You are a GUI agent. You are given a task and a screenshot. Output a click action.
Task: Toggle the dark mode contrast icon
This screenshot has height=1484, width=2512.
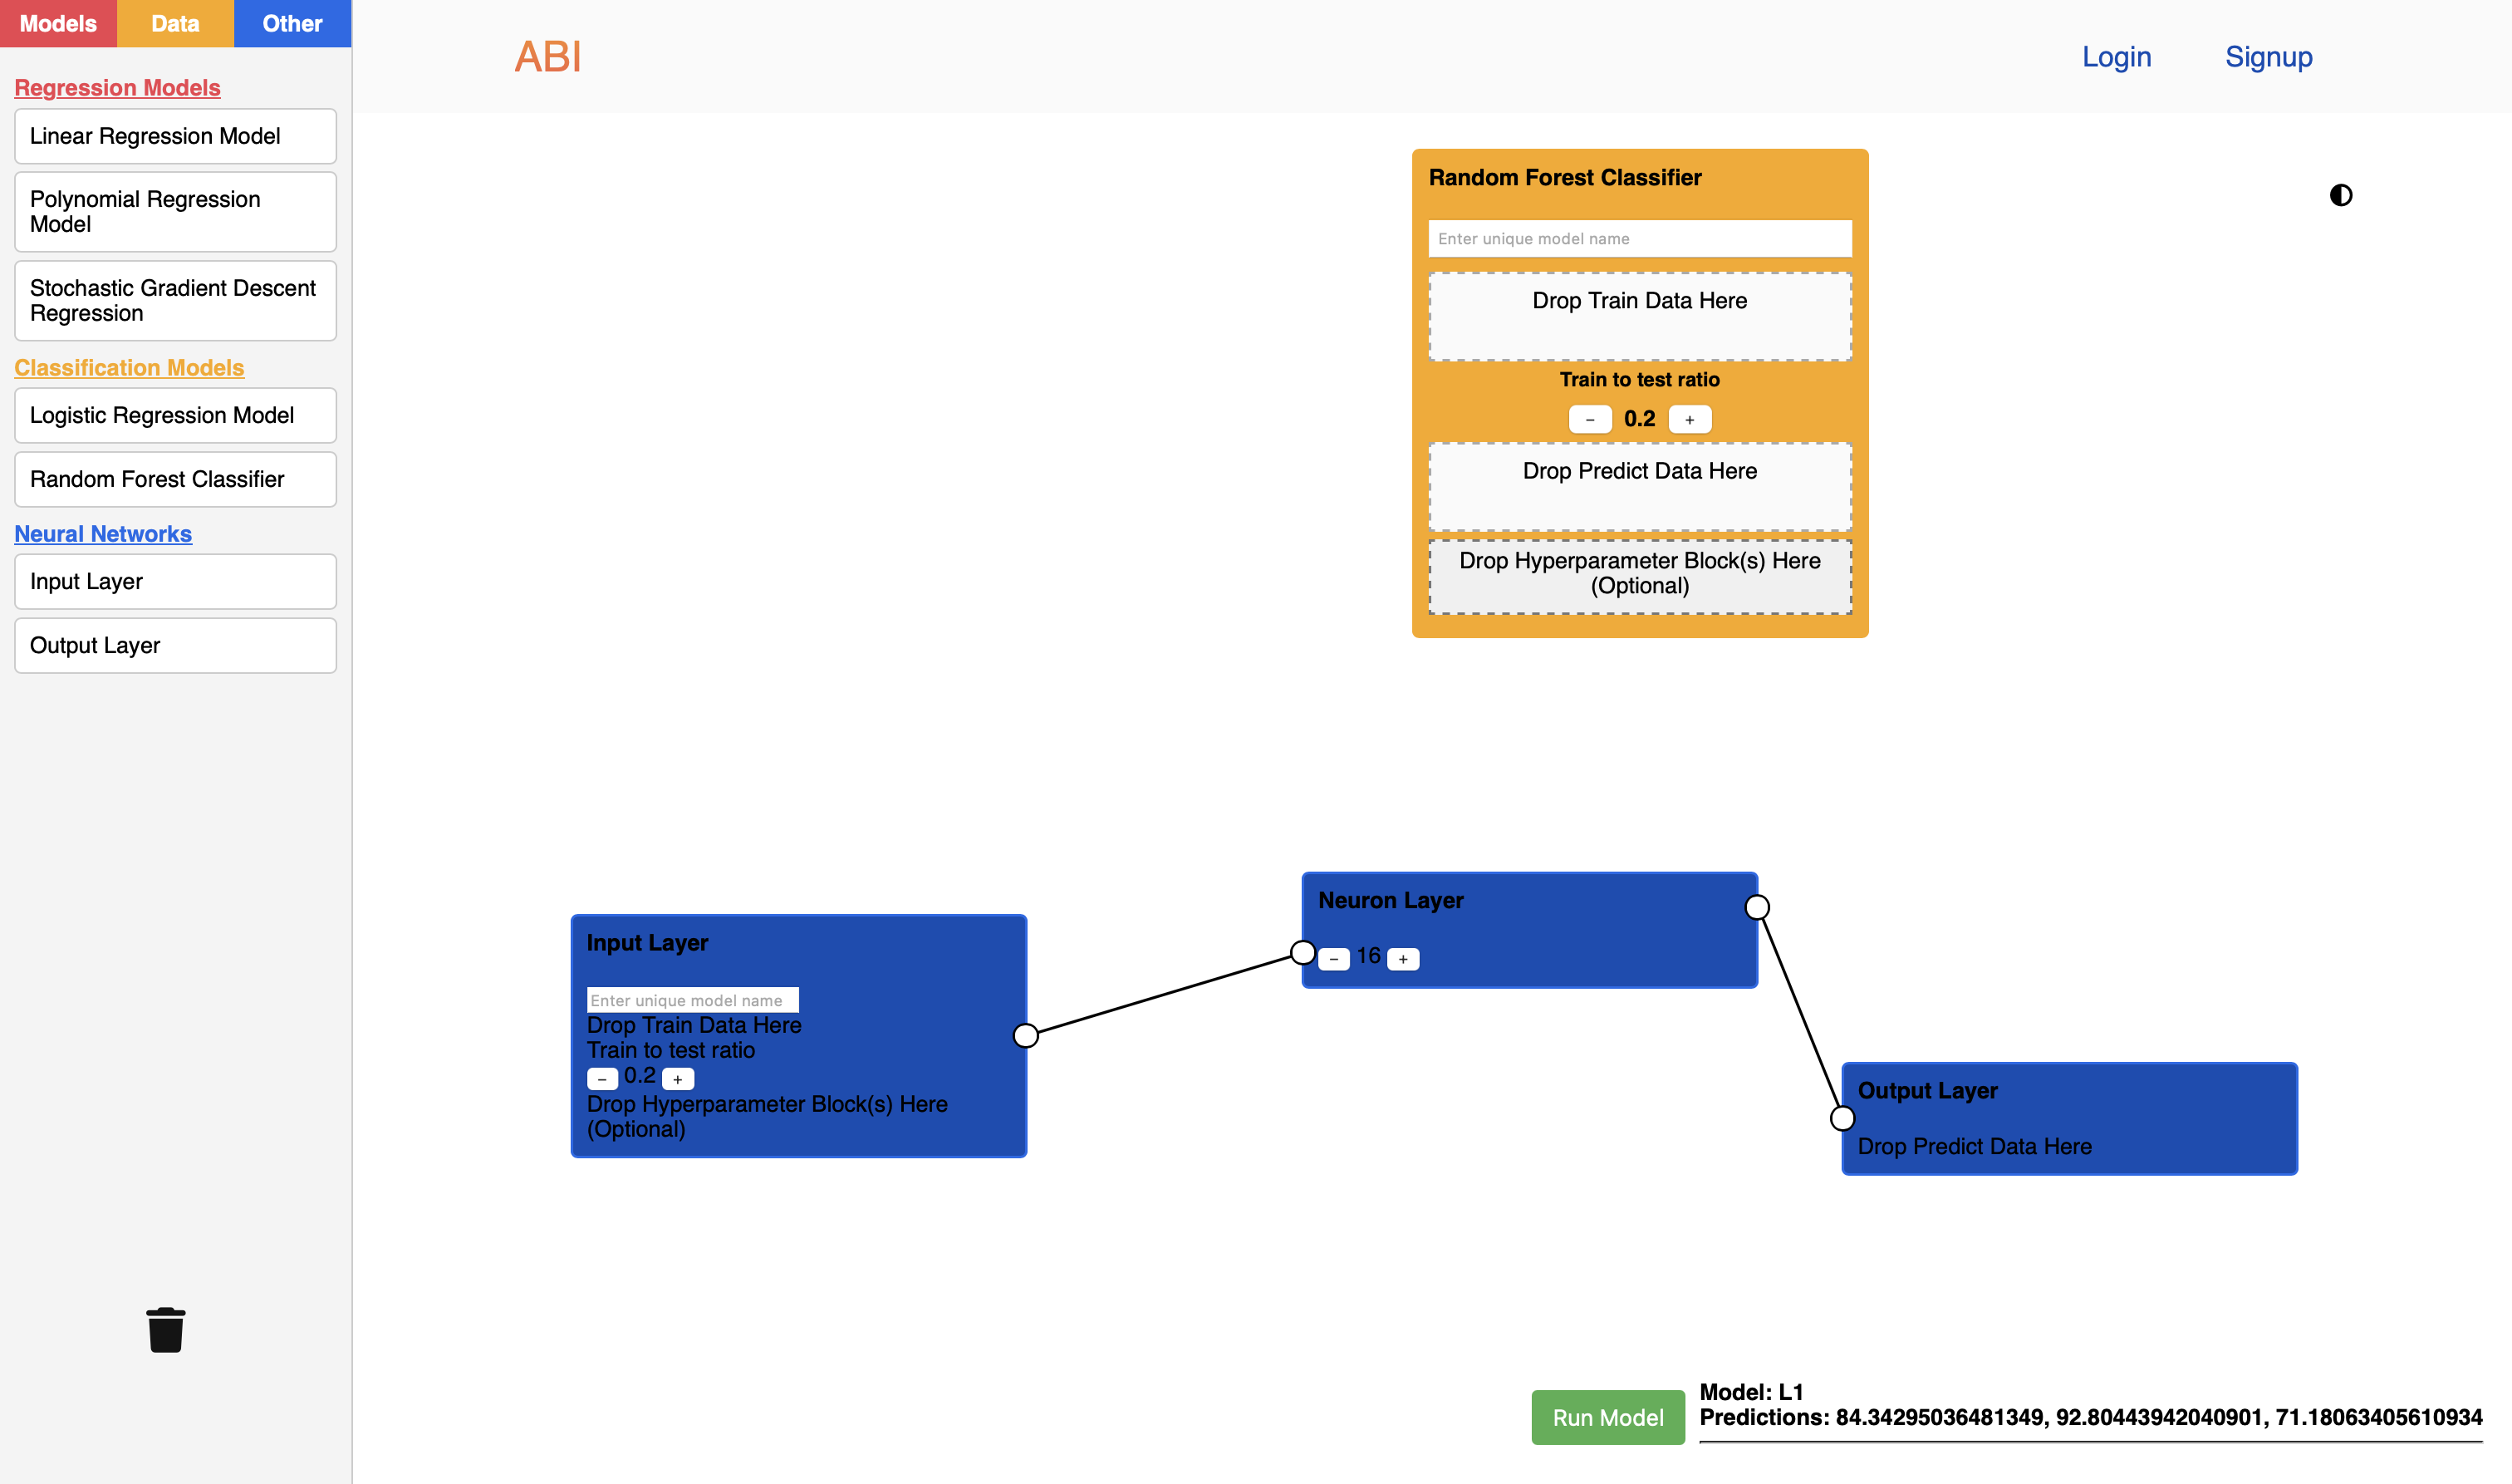[x=2340, y=195]
